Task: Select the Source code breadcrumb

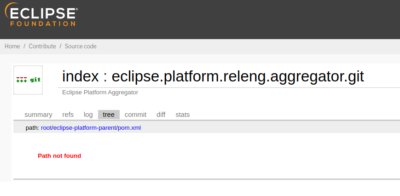Action: 81,46
